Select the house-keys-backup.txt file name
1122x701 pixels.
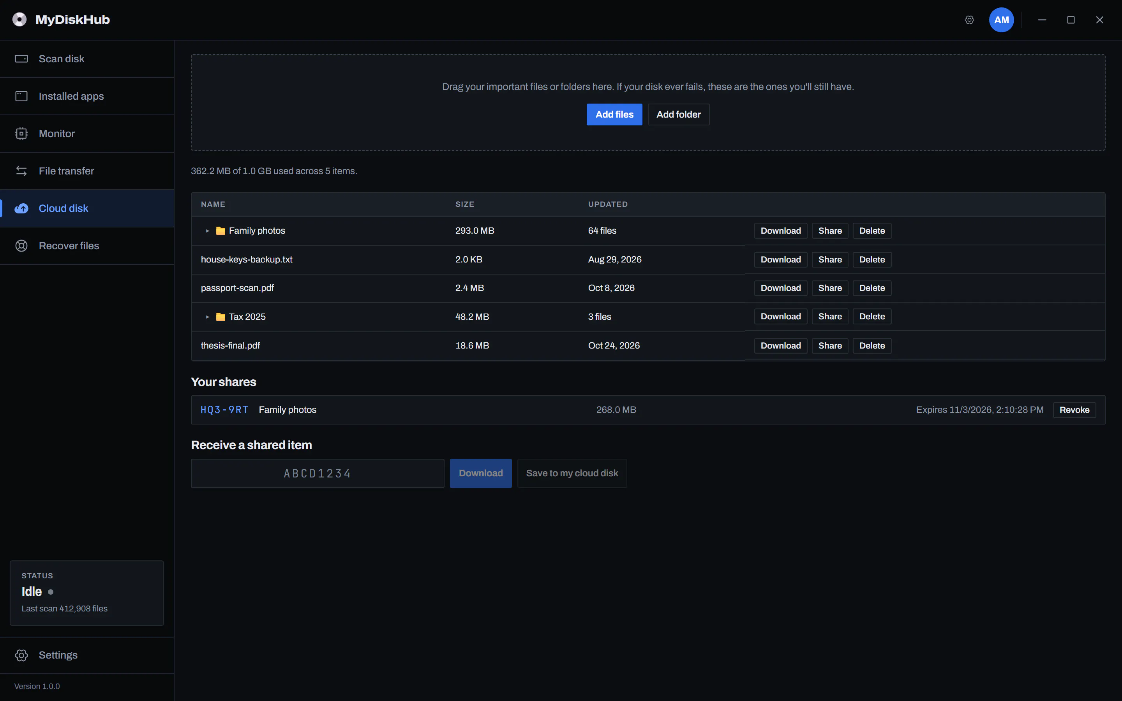247,260
